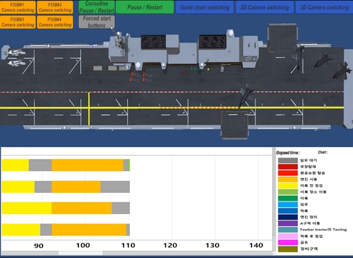Toggle Gantt chart switching

coord(204,7)
